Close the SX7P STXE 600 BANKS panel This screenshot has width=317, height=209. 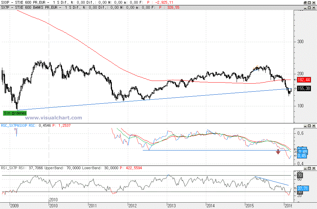[x=314, y=8]
